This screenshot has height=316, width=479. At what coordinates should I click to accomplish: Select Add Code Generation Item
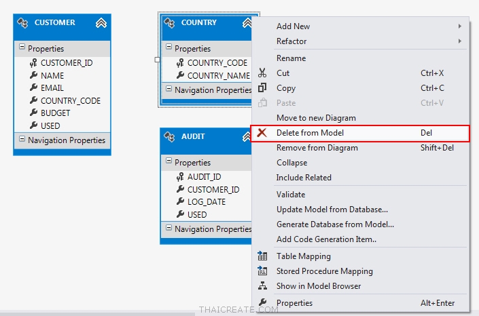[x=361, y=239]
